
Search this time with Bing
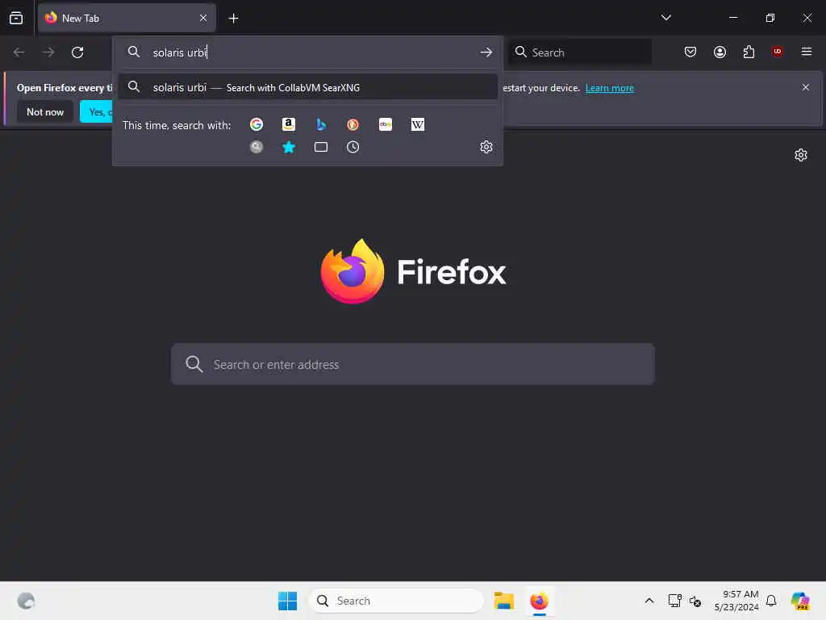click(321, 124)
